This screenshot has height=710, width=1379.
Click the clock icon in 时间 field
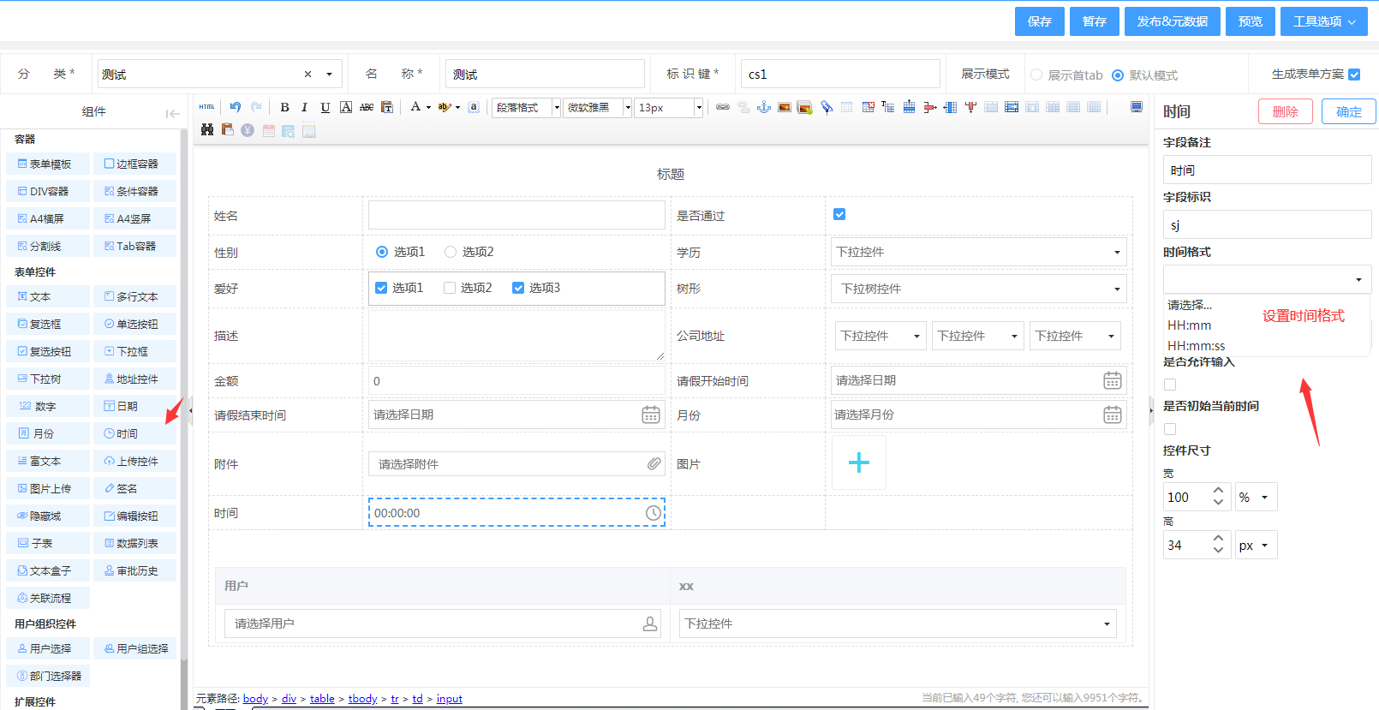pyautogui.click(x=654, y=513)
